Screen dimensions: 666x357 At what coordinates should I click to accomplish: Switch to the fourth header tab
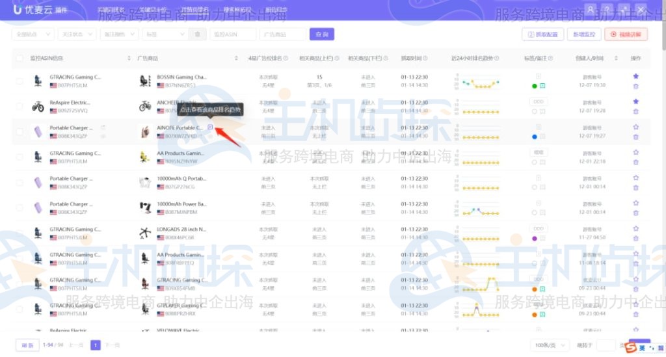point(237,9)
